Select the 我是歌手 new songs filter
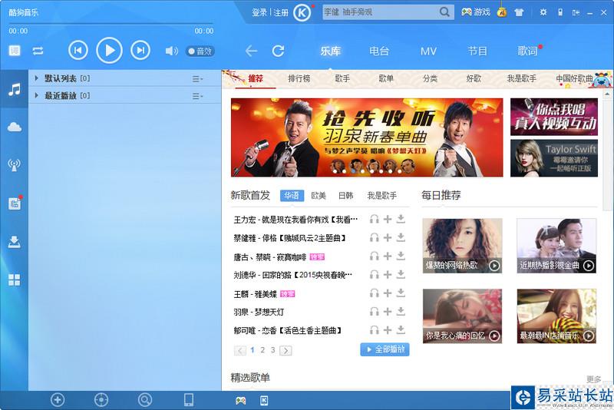The image size is (614, 410). tap(381, 196)
